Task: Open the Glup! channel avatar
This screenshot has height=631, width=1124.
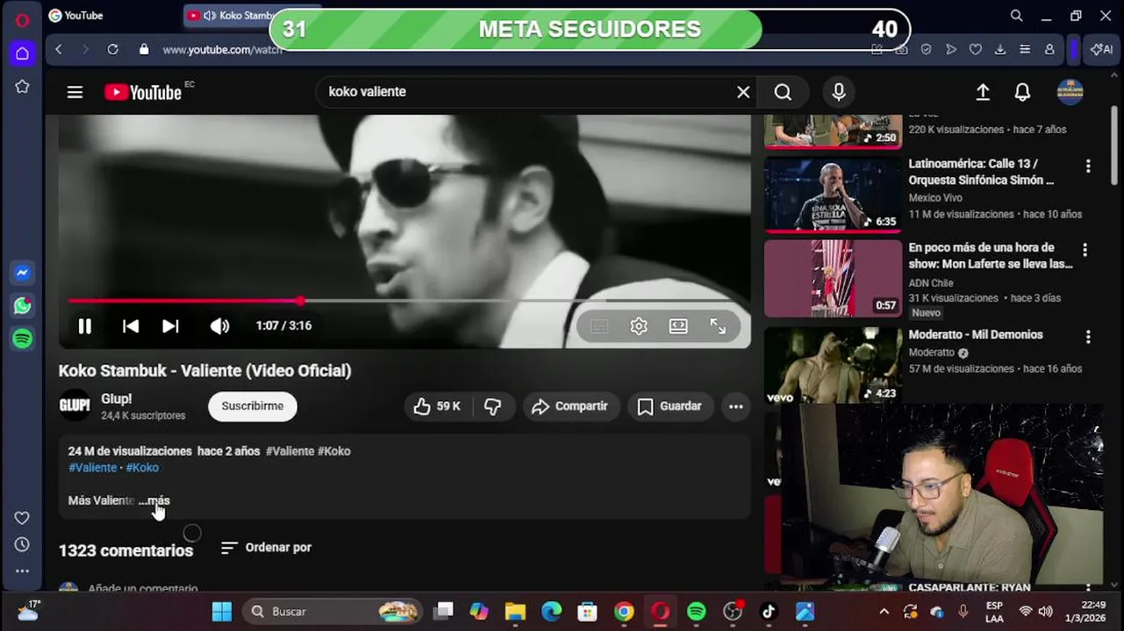Action: (75, 406)
